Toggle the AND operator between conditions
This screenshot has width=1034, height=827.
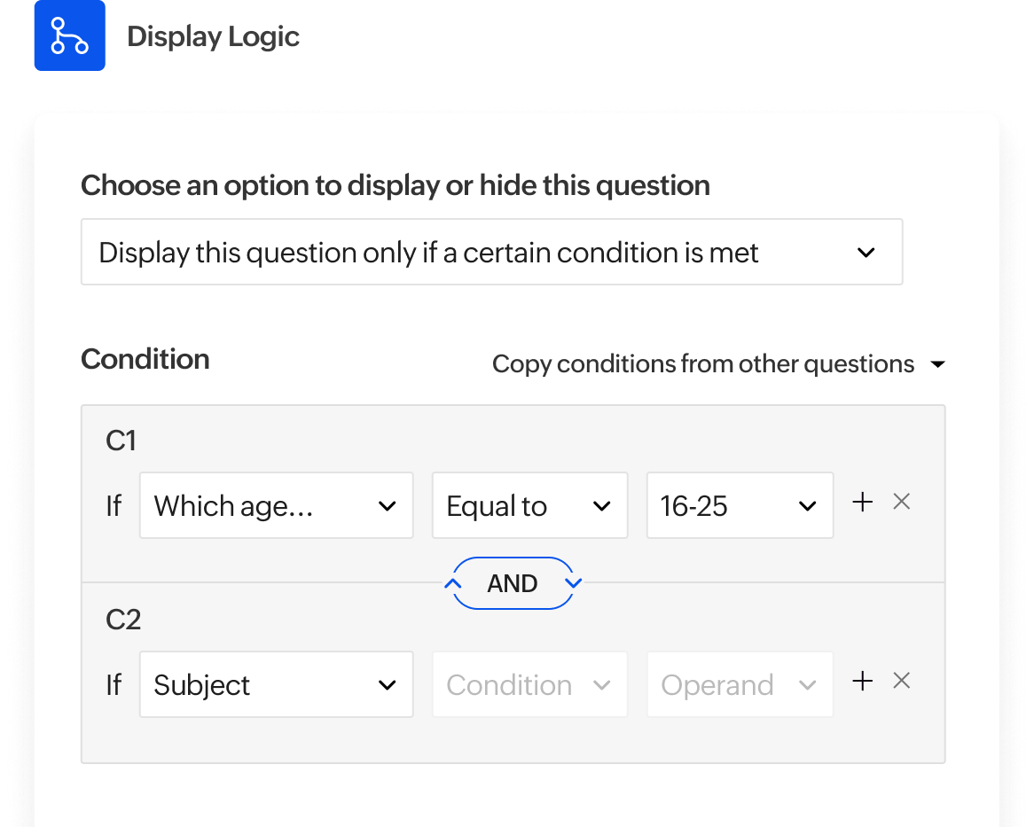[513, 583]
